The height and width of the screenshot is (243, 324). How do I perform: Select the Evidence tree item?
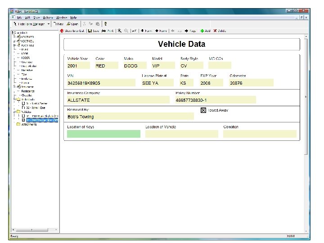tap(27, 79)
